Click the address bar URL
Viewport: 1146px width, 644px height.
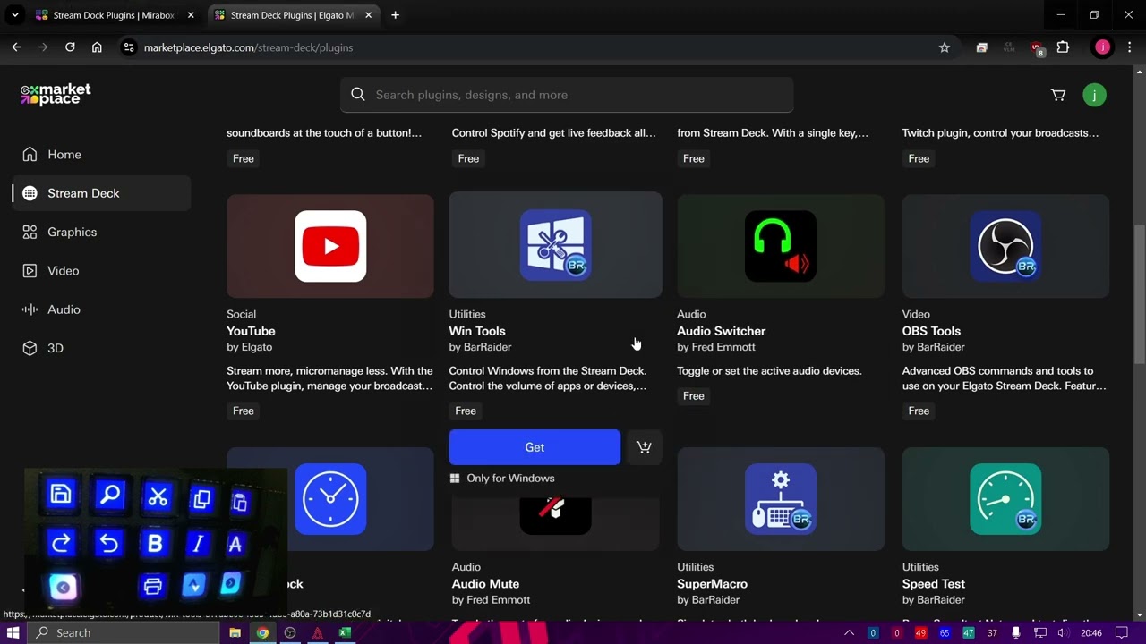click(x=248, y=47)
